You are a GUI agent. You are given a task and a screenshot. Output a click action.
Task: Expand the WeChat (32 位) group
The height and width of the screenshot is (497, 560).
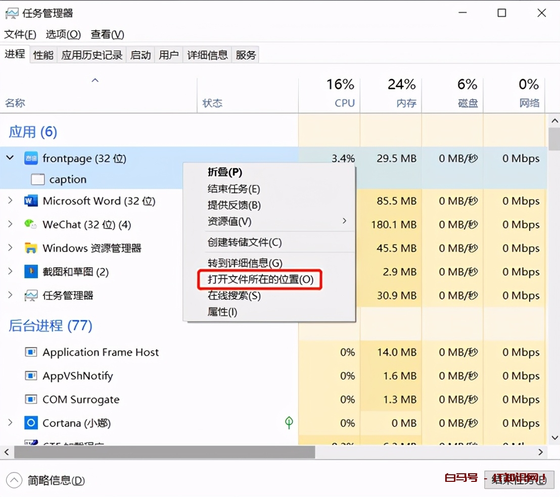coord(10,224)
